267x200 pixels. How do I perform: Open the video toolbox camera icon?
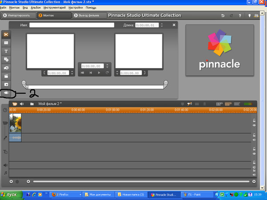(15, 104)
